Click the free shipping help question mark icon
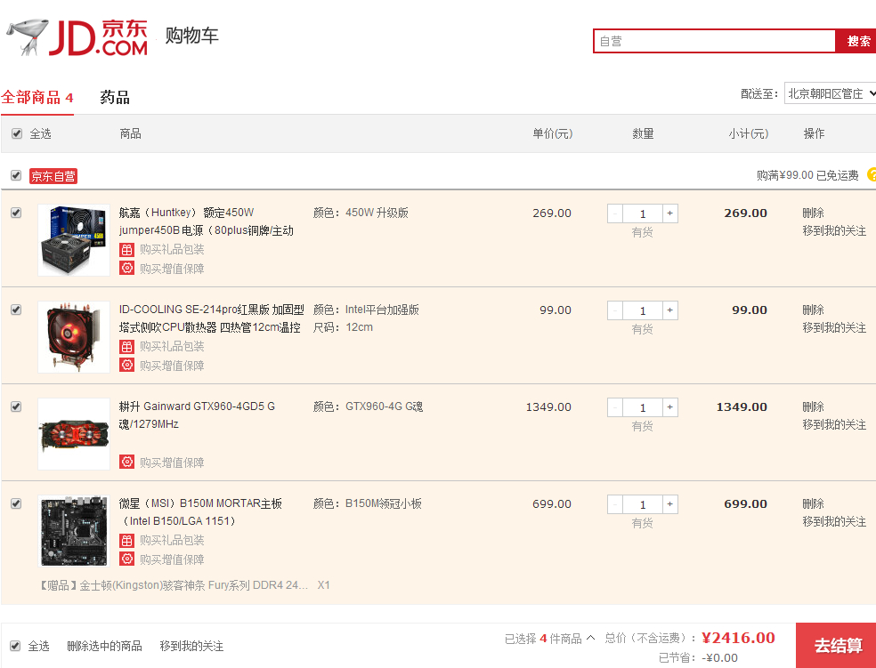The image size is (876, 668). [872, 175]
